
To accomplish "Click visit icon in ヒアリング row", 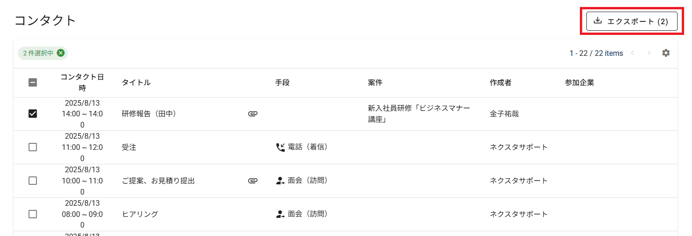I will coord(280,214).
